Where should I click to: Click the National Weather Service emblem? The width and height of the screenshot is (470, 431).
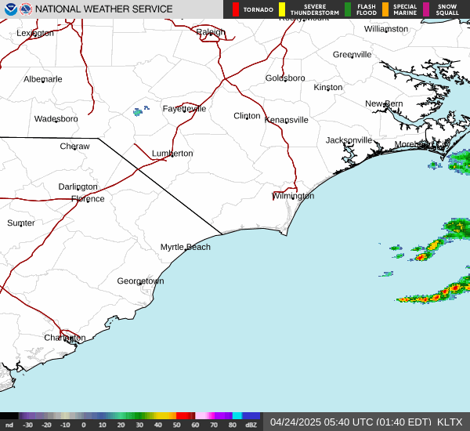[x=26, y=9]
